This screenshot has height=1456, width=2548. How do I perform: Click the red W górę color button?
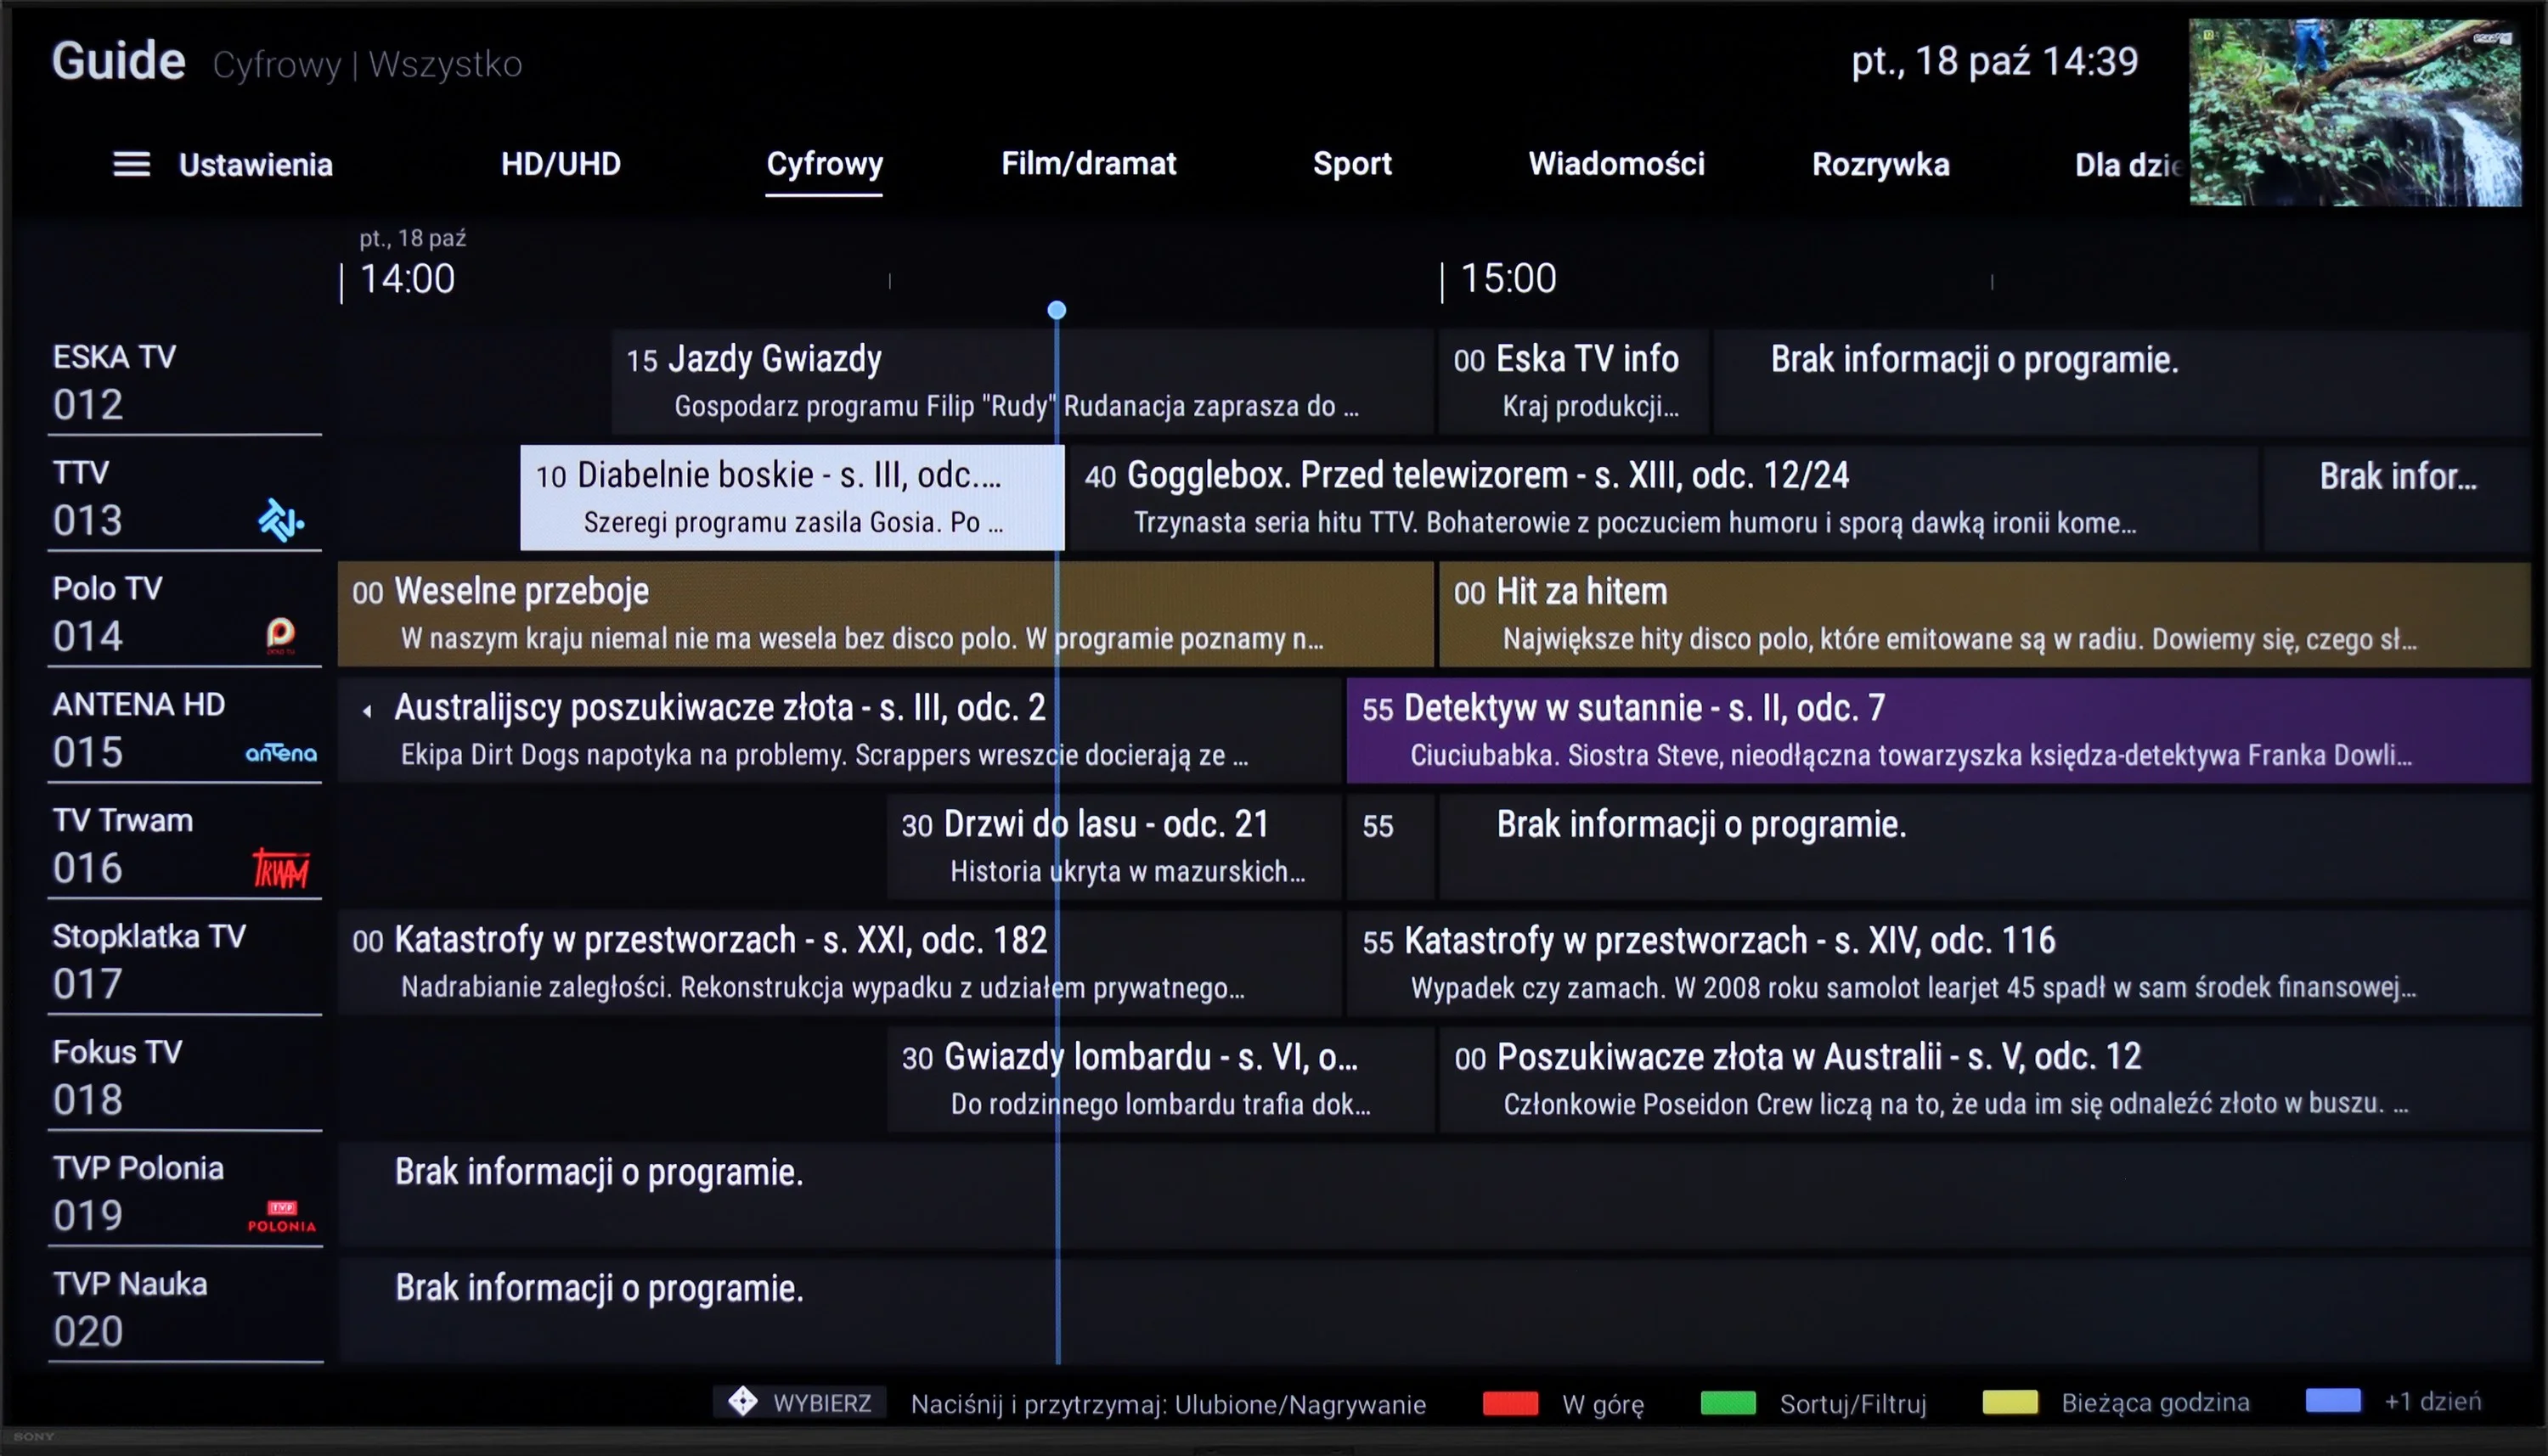point(1509,1402)
